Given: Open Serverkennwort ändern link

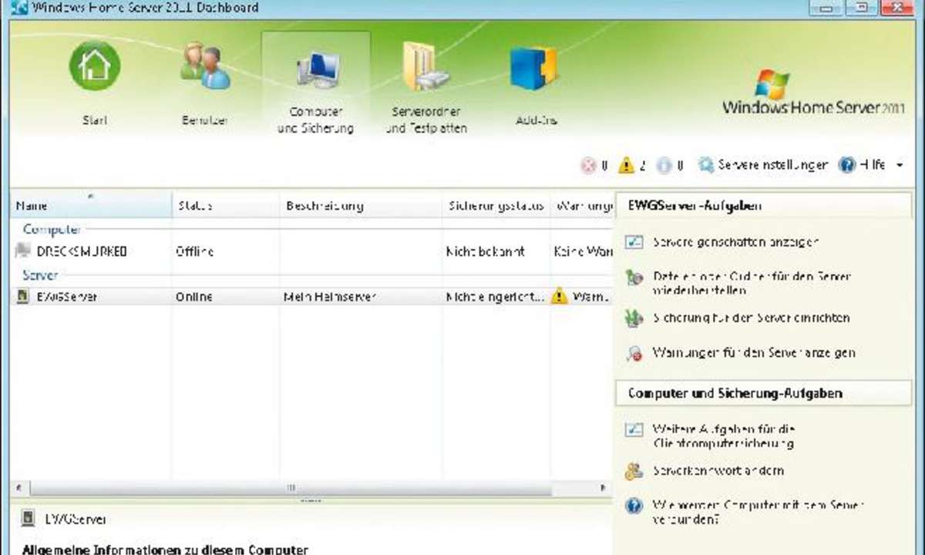Looking at the screenshot, I should pos(718,470).
